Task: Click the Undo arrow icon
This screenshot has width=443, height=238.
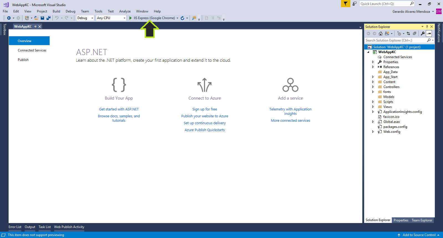Action: [x=57, y=18]
